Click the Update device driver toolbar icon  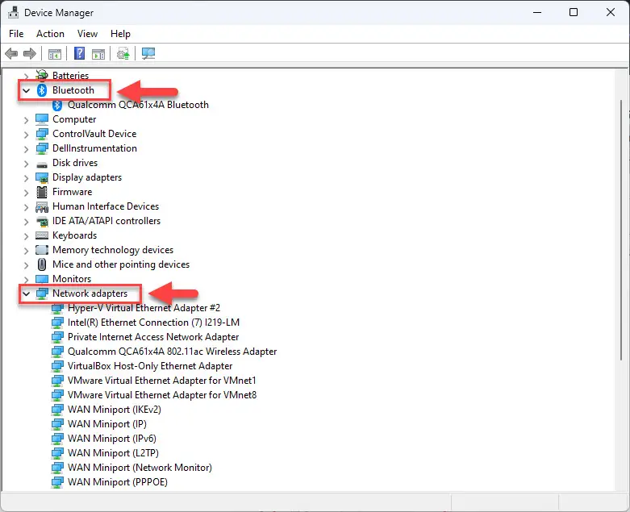pyautogui.click(x=123, y=53)
